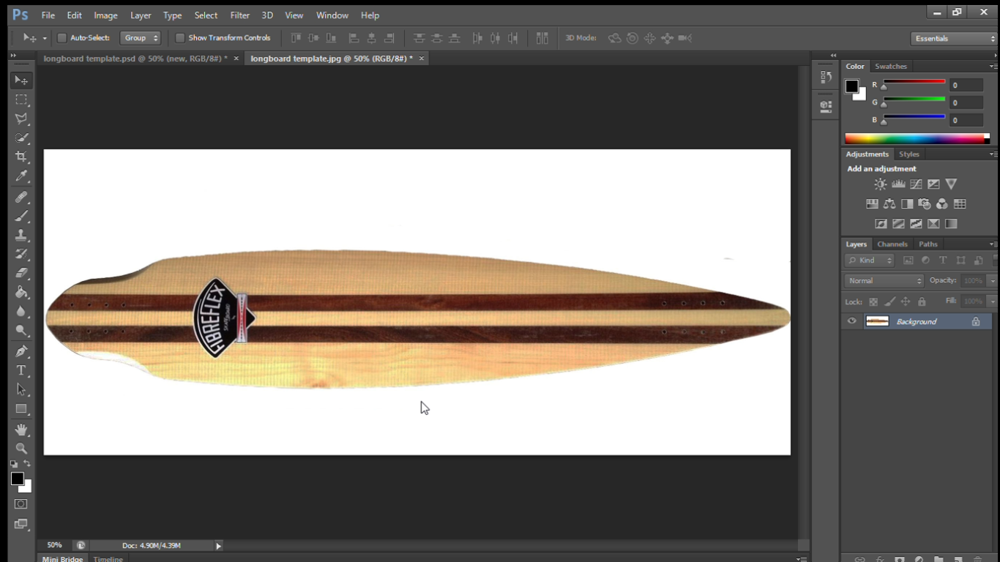Image resolution: width=1000 pixels, height=562 pixels.
Task: Hide the Background layer visibility
Action: [851, 321]
